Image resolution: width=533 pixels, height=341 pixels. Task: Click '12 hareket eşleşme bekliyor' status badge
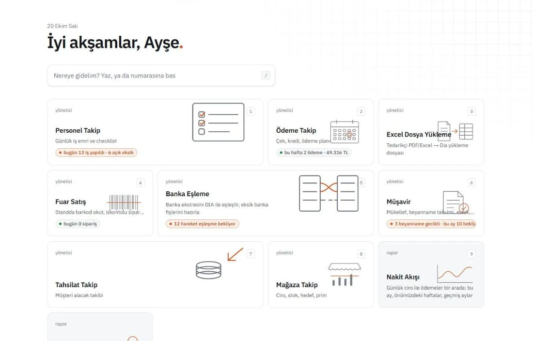click(202, 224)
